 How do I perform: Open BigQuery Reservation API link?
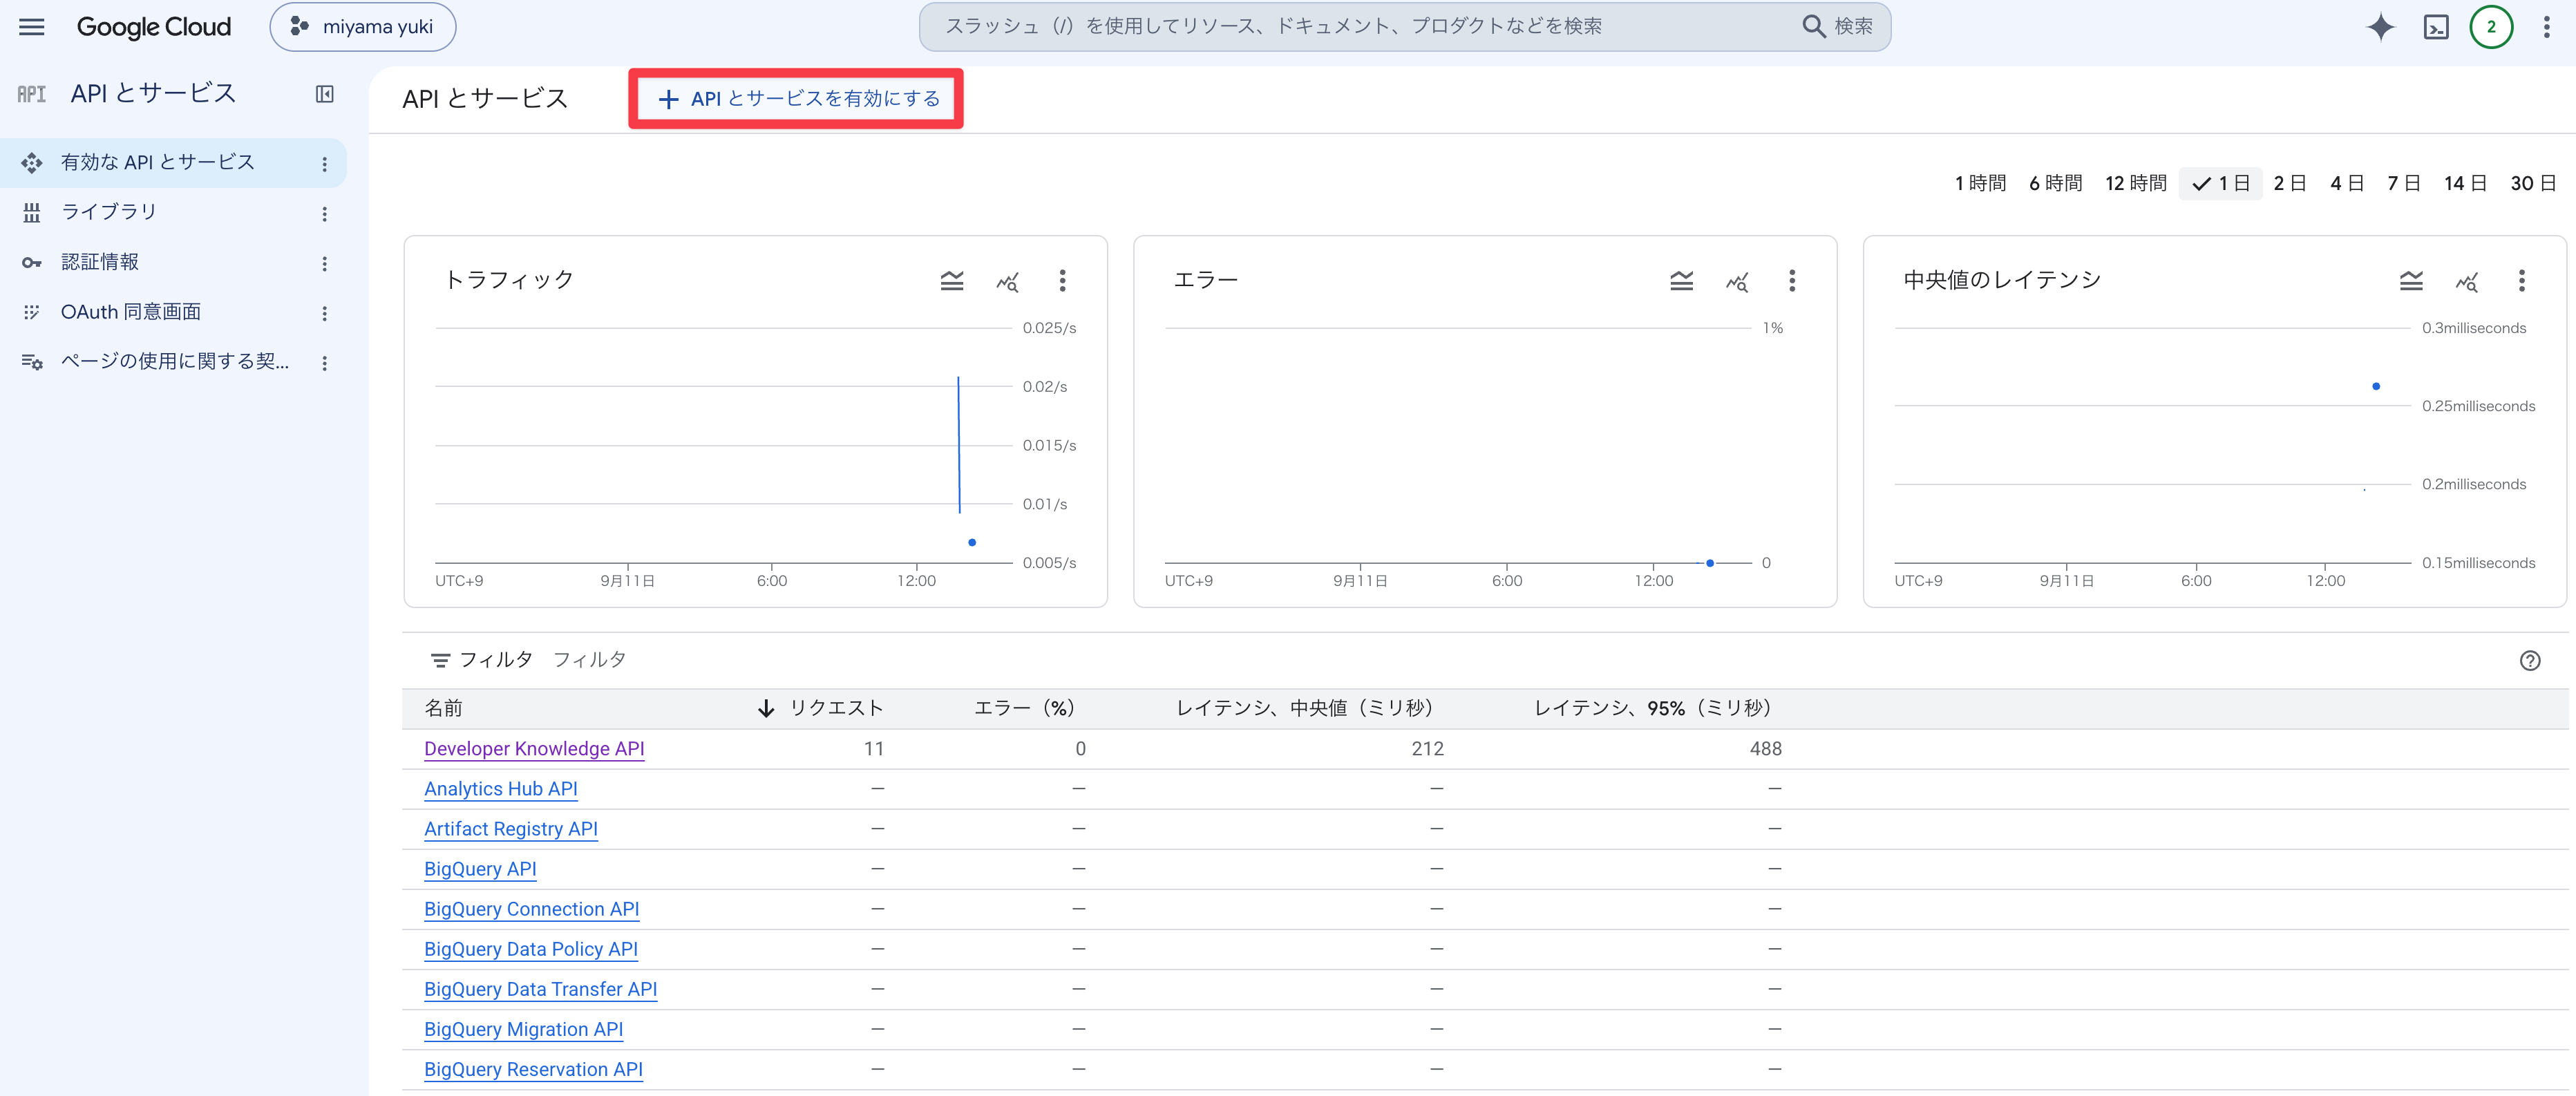(x=533, y=1069)
